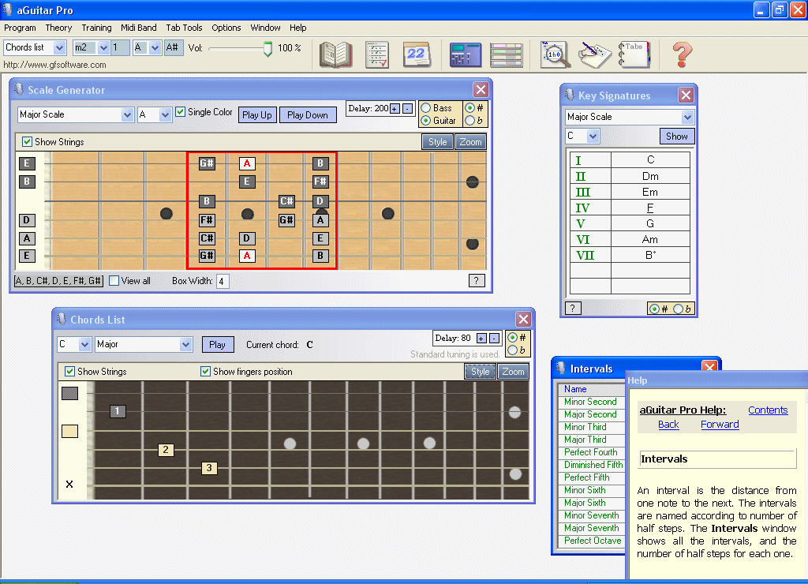Select the Guitar radio button
Viewport: 808px width, 584px height.
point(425,121)
